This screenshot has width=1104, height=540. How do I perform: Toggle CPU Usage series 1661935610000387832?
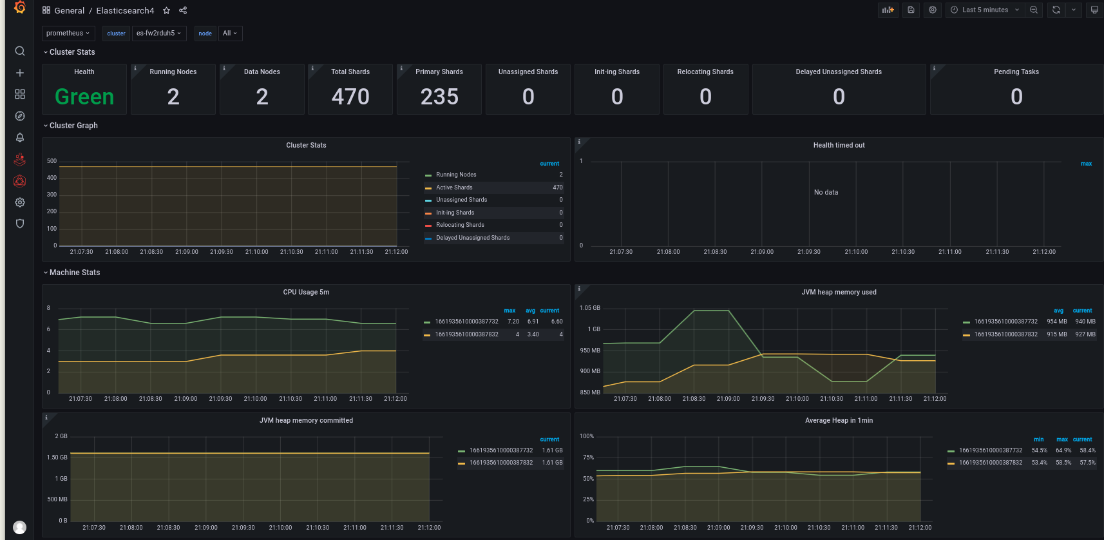point(466,334)
